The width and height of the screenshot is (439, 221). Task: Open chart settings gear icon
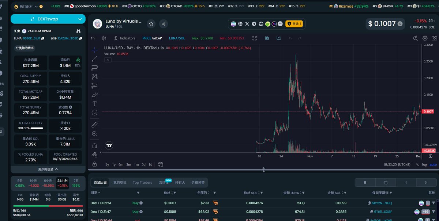coord(425,38)
